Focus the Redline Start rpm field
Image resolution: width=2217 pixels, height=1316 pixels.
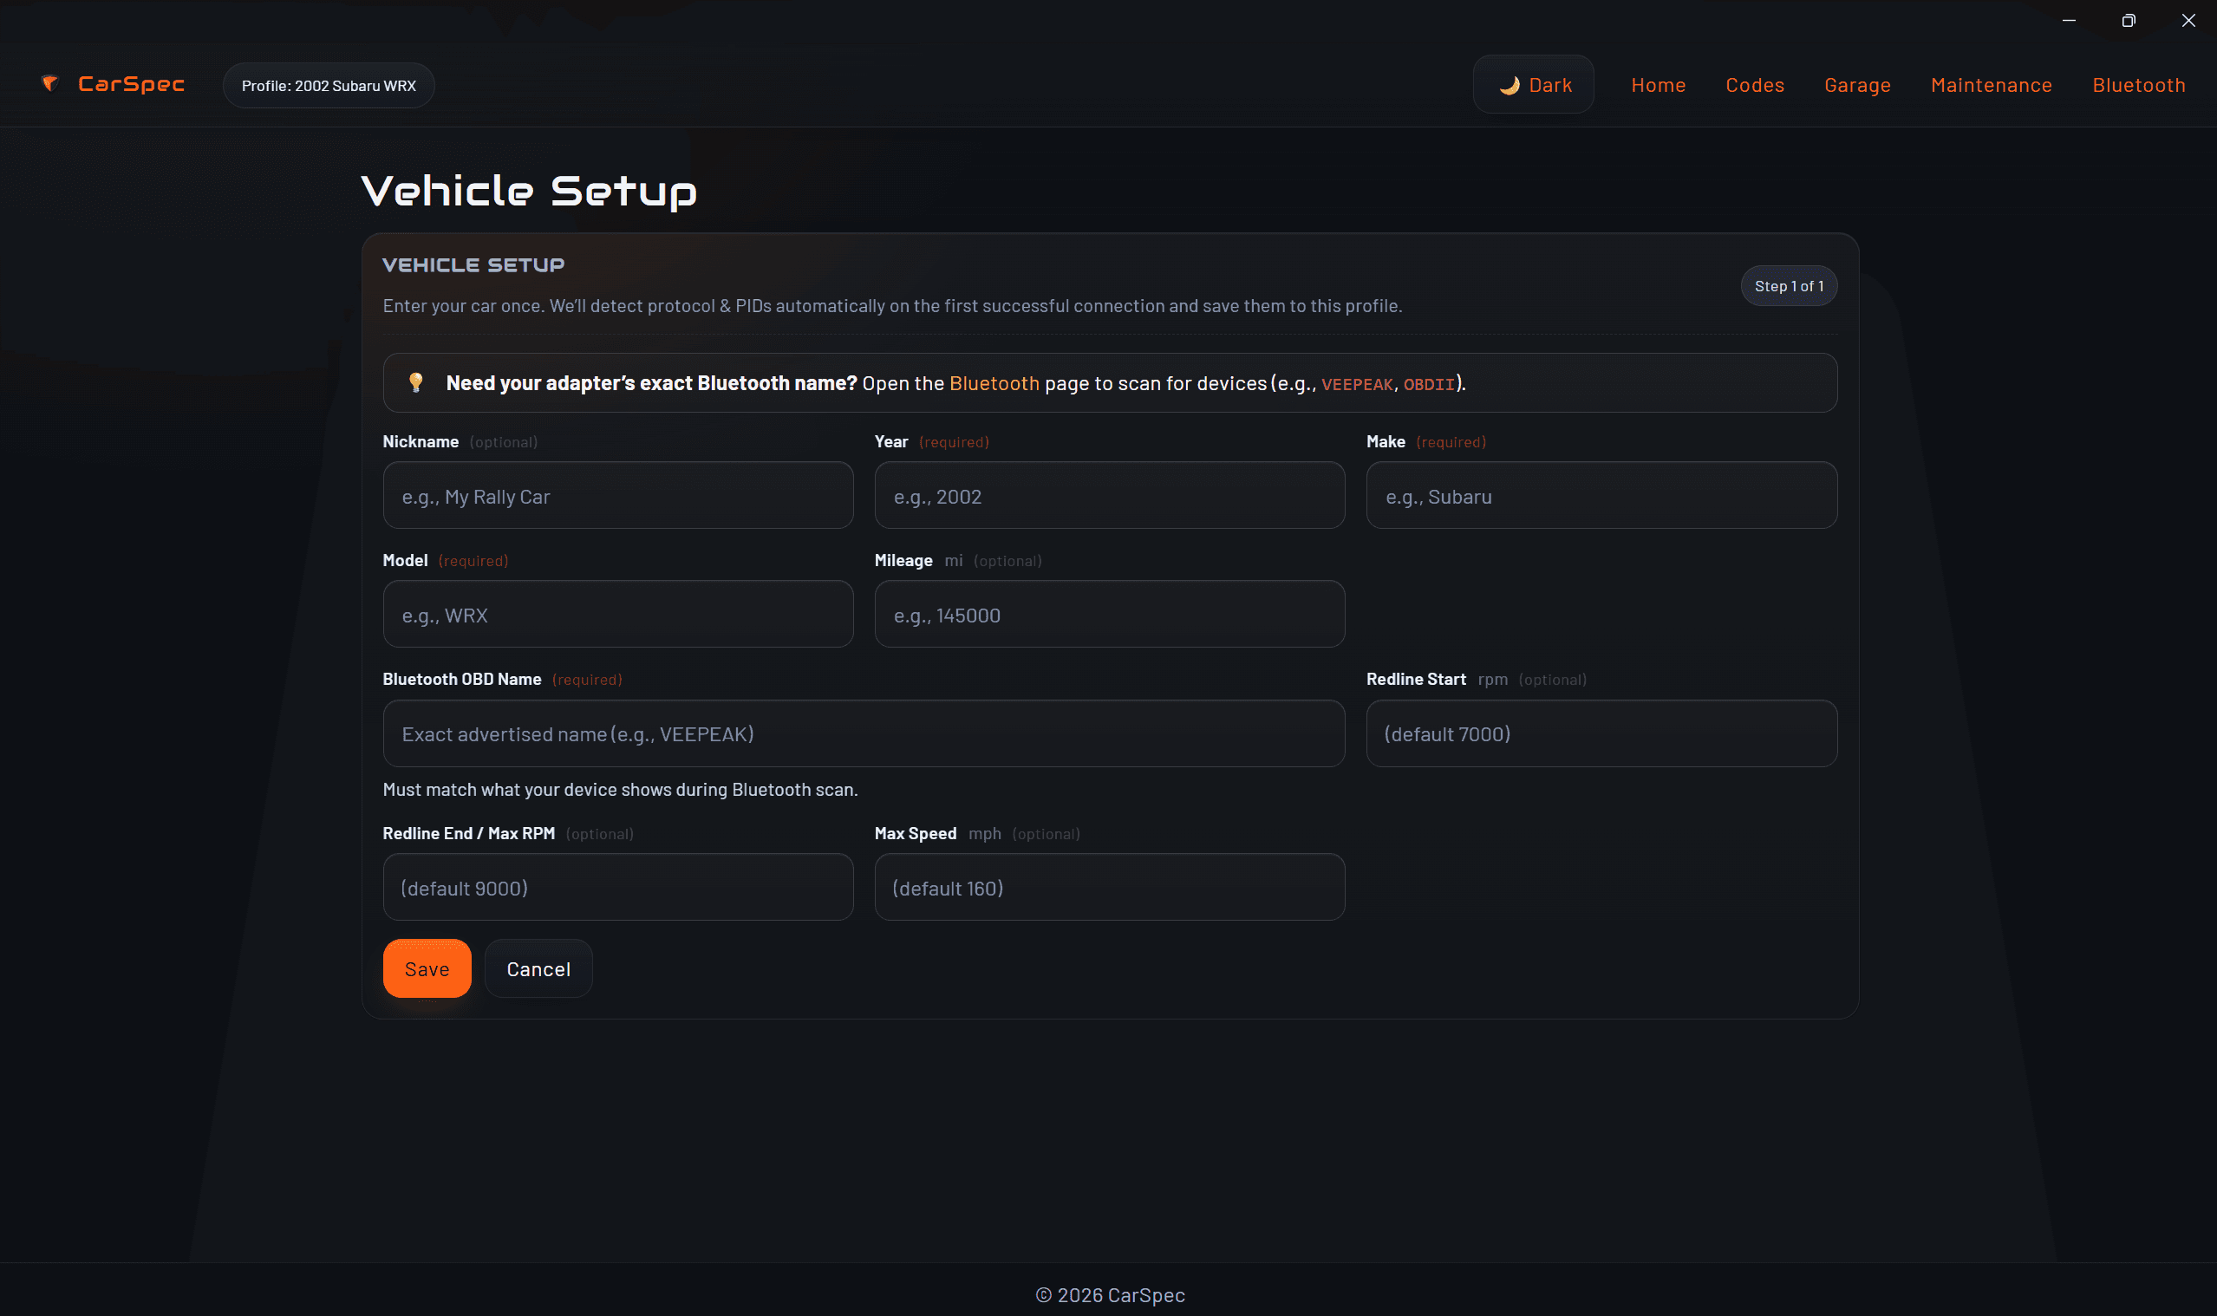(x=1601, y=733)
